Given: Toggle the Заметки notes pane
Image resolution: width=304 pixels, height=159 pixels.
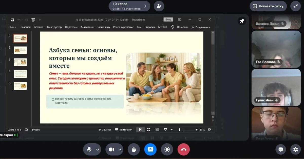Looking at the screenshot, I should 105,130.
